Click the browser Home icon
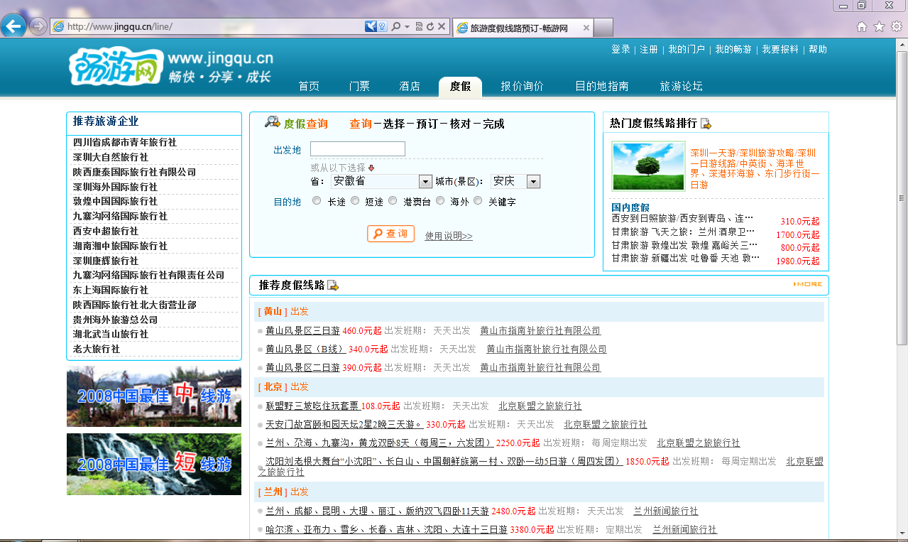 click(862, 26)
